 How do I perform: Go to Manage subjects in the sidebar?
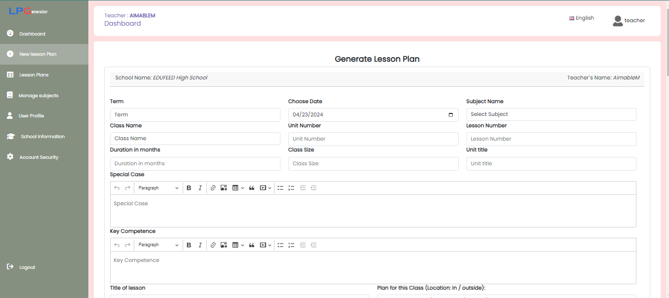click(x=38, y=96)
